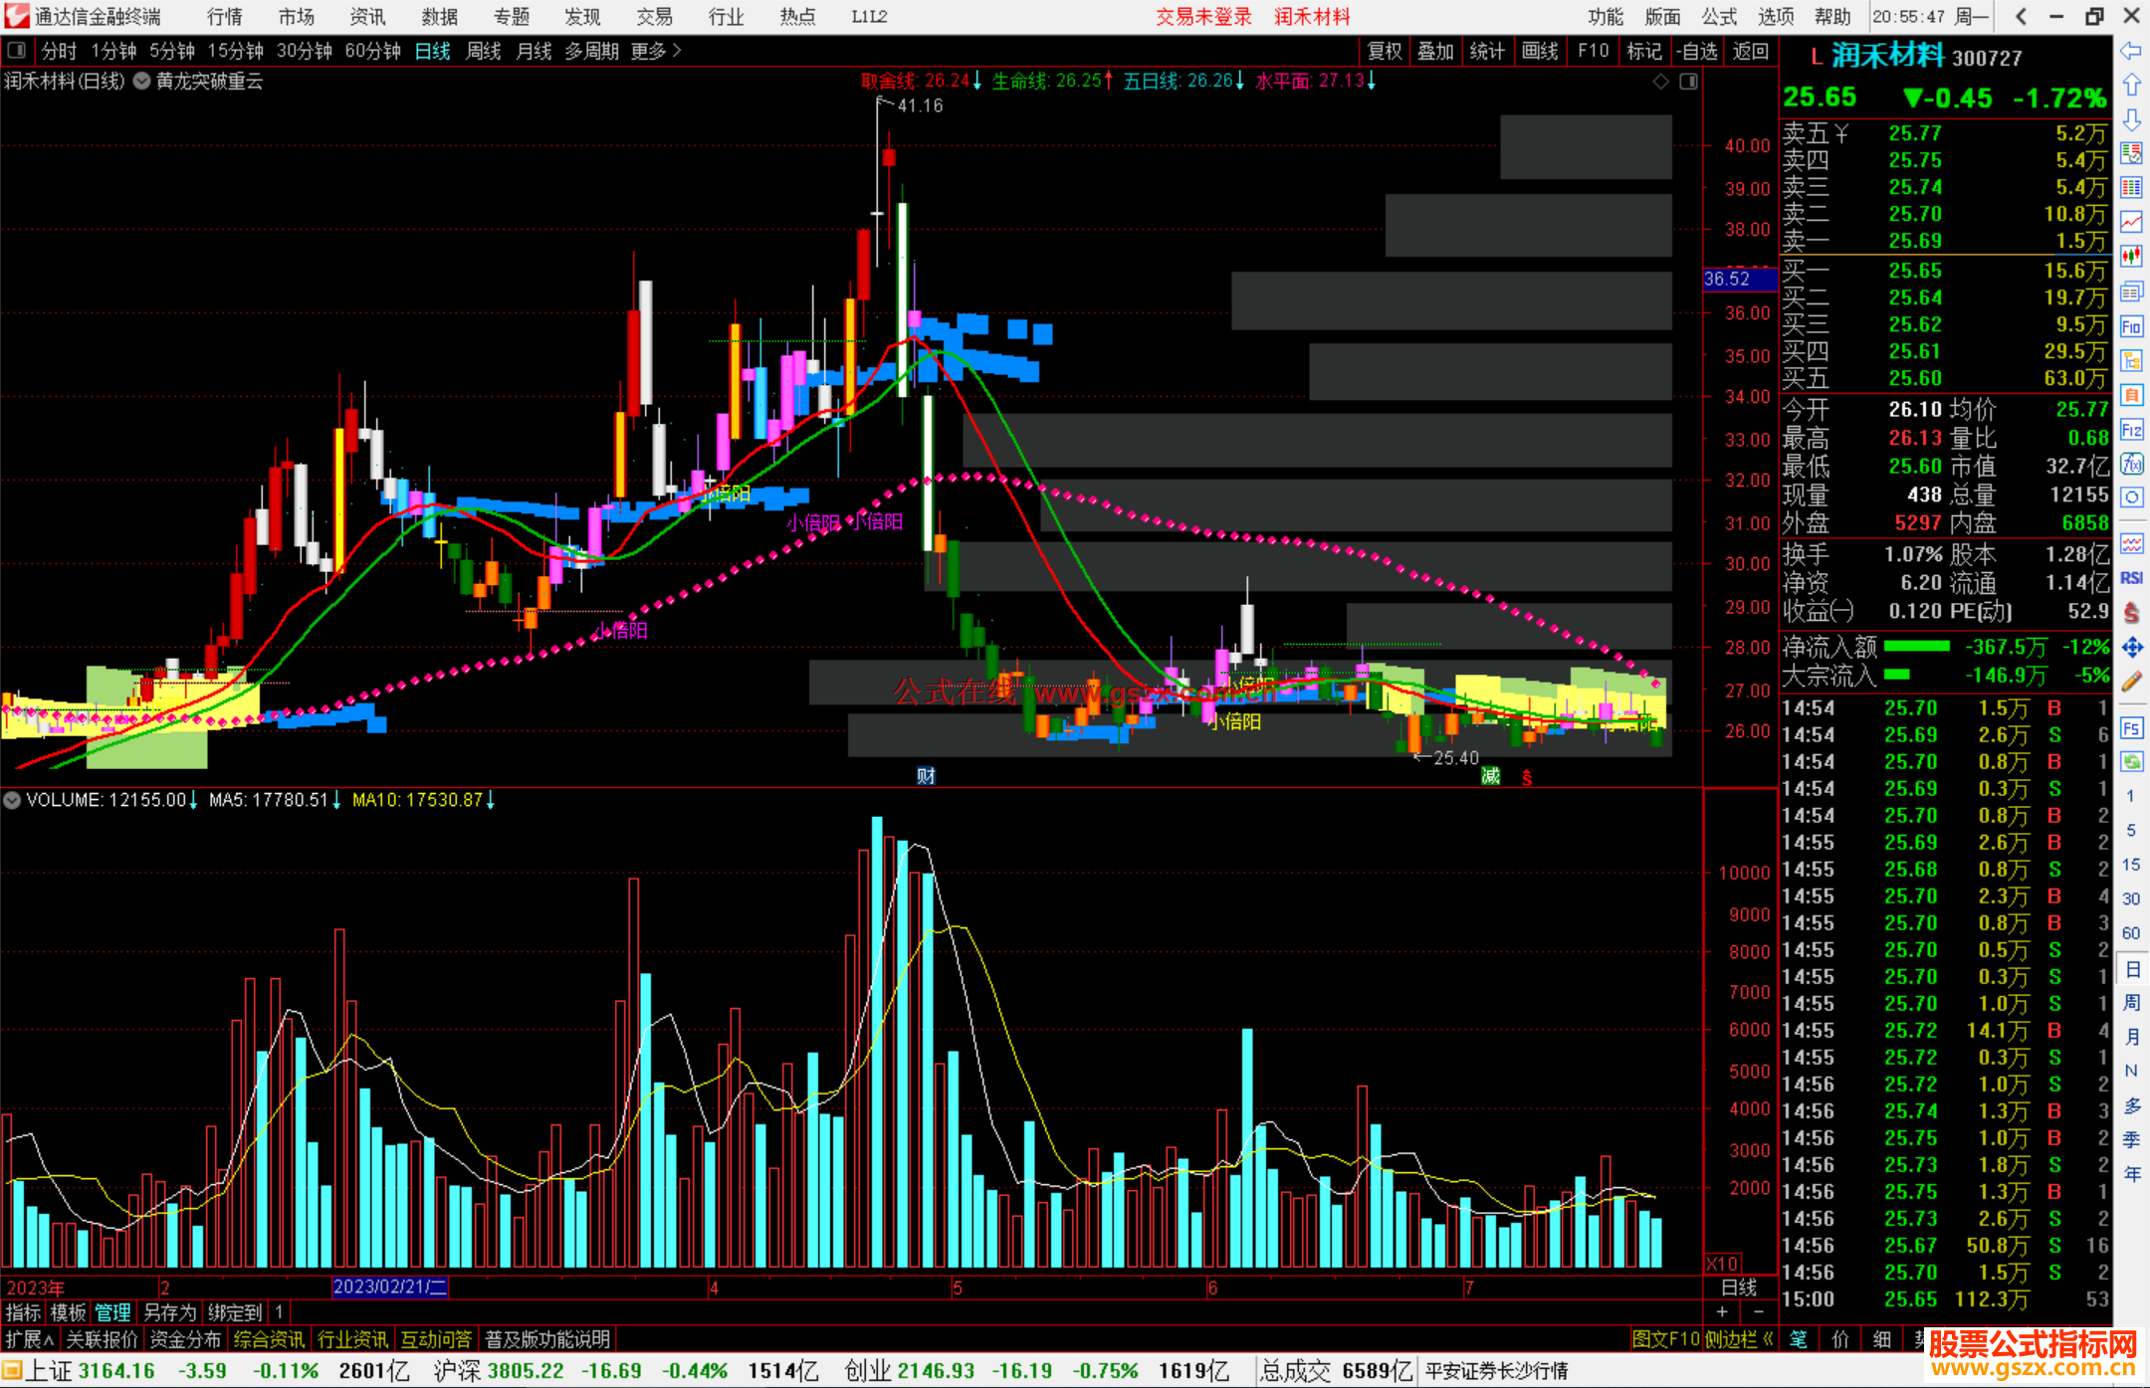The image size is (2150, 1388).
Task: Click the trend line chart sidebar icon
Action: (2131, 222)
